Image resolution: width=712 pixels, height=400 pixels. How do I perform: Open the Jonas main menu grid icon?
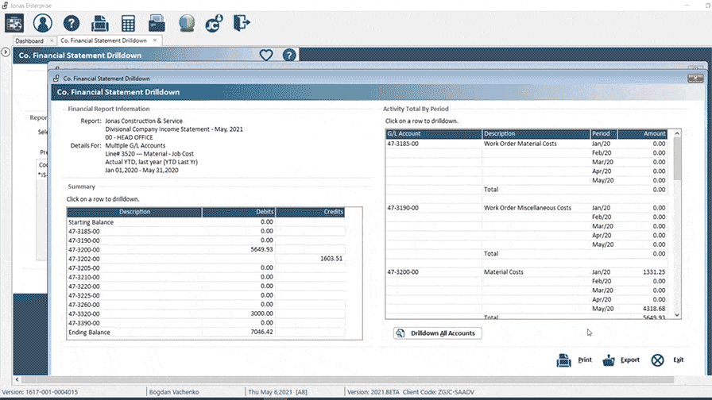14,23
